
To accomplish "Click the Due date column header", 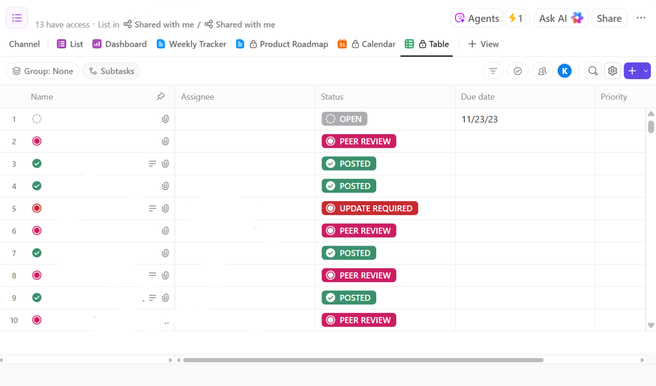I will (x=478, y=97).
